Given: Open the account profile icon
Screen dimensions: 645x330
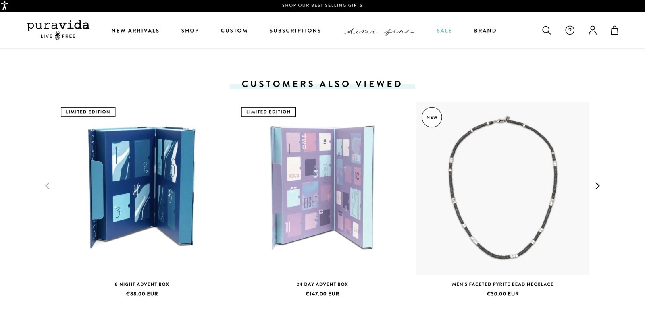Looking at the screenshot, I should pyautogui.click(x=593, y=30).
